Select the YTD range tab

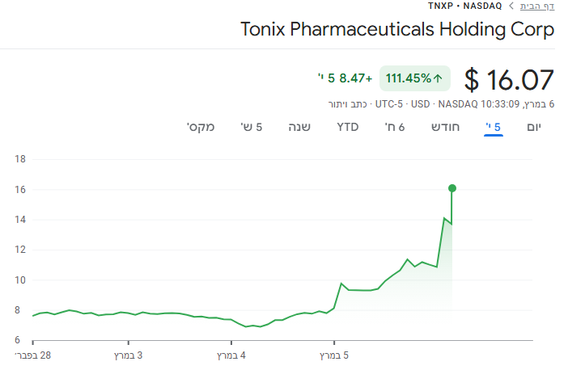click(x=348, y=127)
